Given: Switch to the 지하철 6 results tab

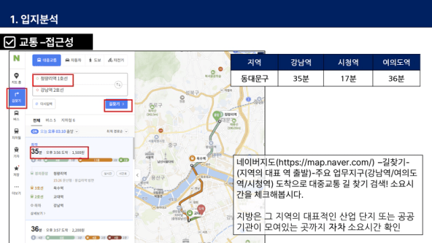Looking at the screenshot, I should pyautogui.click(x=68, y=120).
